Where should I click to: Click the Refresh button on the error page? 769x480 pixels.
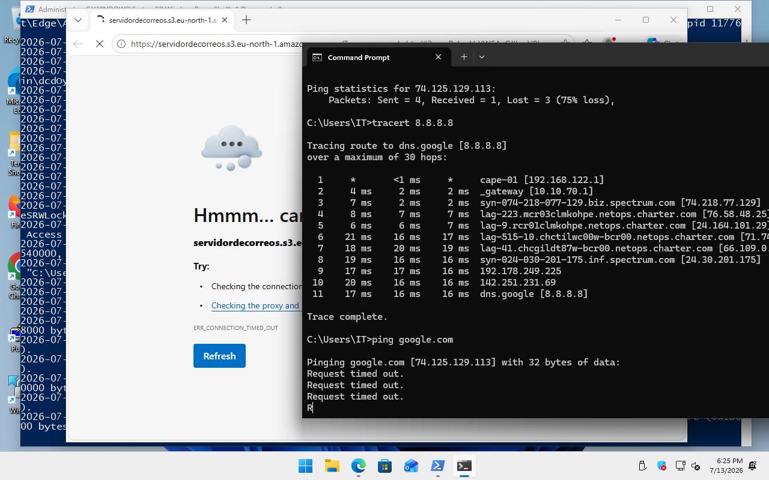[219, 356]
